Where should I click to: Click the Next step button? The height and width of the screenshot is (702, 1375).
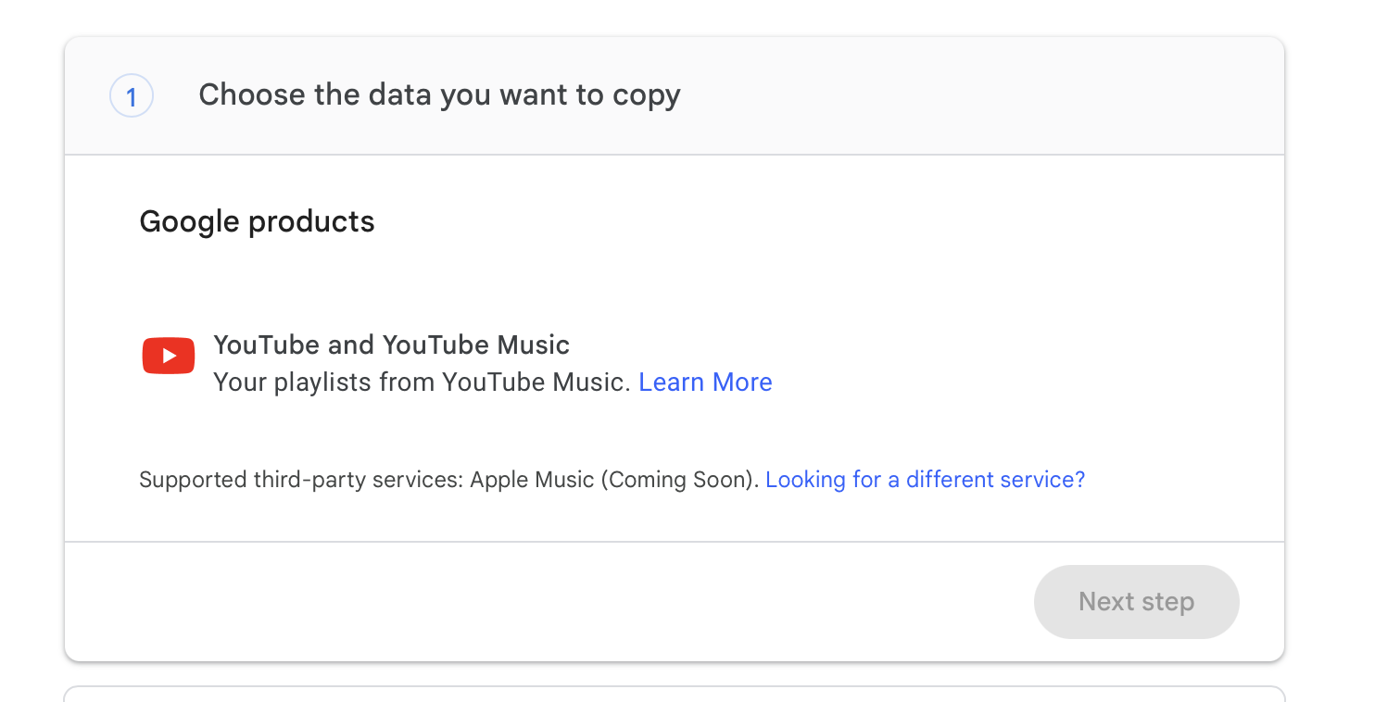tap(1136, 602)
